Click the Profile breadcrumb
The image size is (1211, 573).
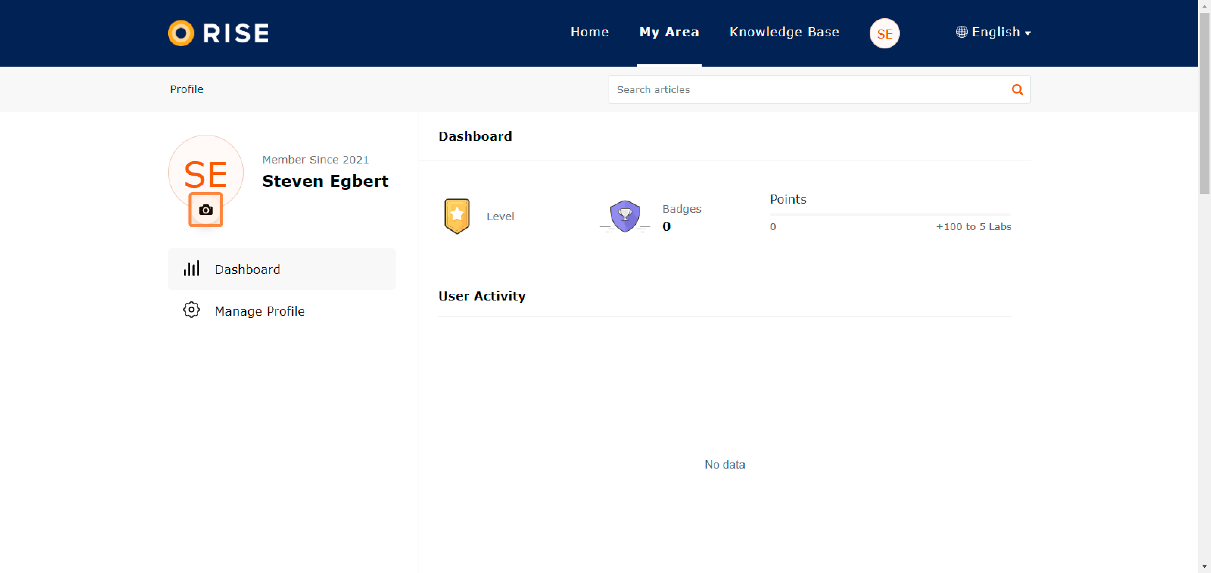(187, 89)
